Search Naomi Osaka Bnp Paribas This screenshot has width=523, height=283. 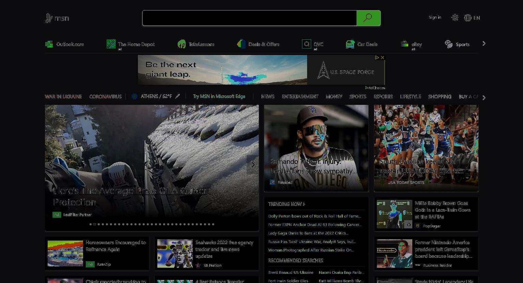341,272
